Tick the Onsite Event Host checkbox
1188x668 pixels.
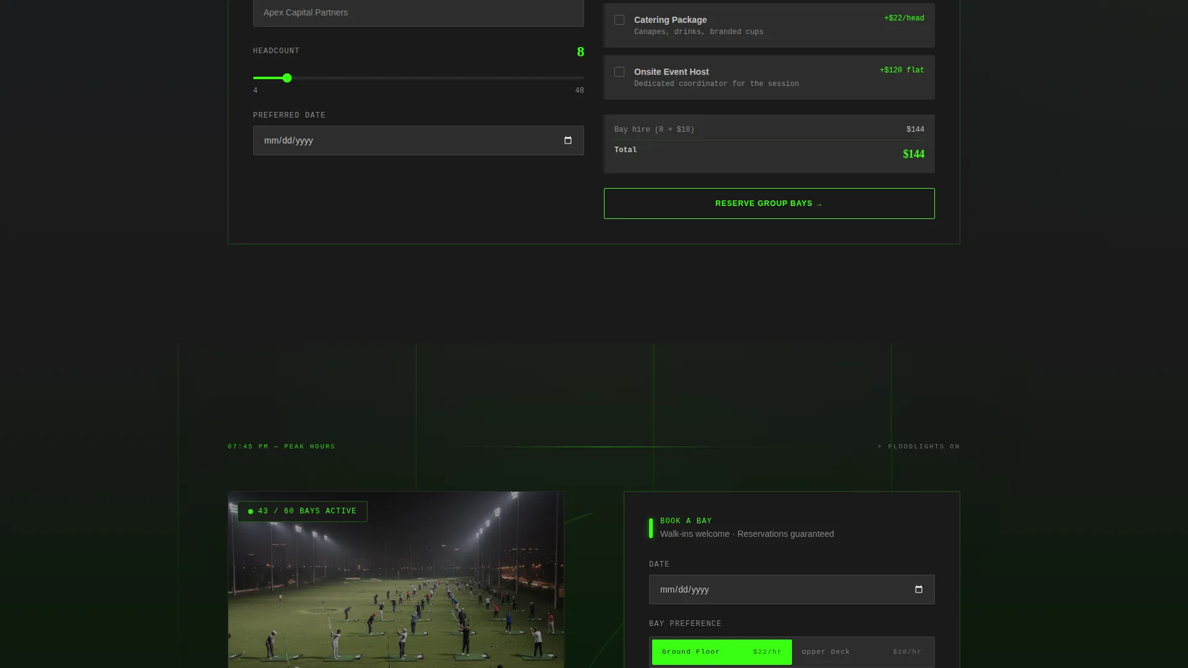pyautogui.click(x=619, y=72)
